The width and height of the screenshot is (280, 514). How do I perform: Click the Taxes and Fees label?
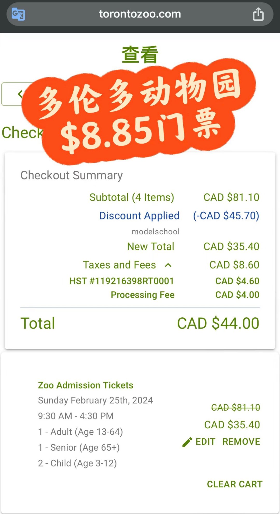pyautogui.click(x=120, y=265)
